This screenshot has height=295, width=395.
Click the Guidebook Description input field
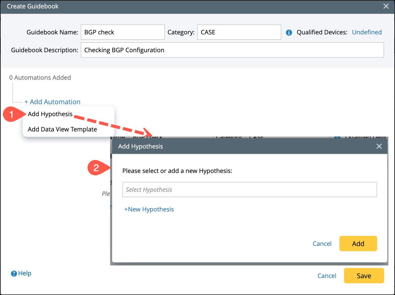(232, 50)
